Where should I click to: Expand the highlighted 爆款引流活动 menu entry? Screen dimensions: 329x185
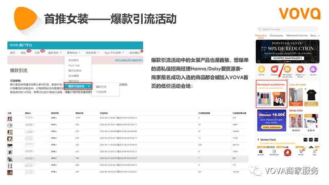point(78,86)
